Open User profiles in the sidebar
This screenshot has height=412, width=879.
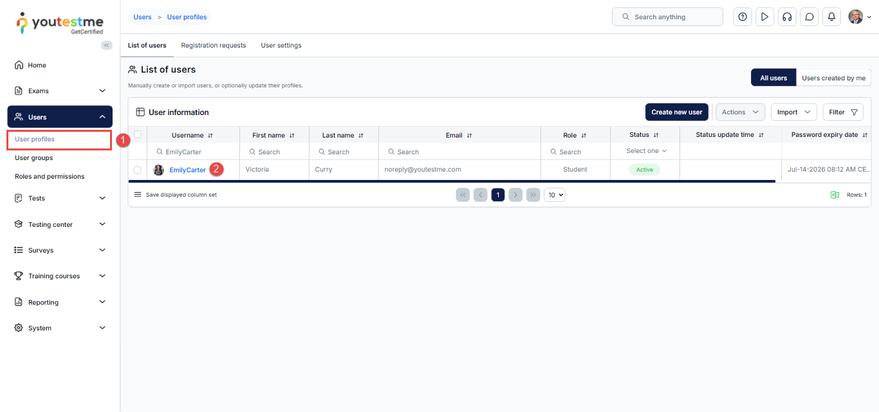pos(35,139)
